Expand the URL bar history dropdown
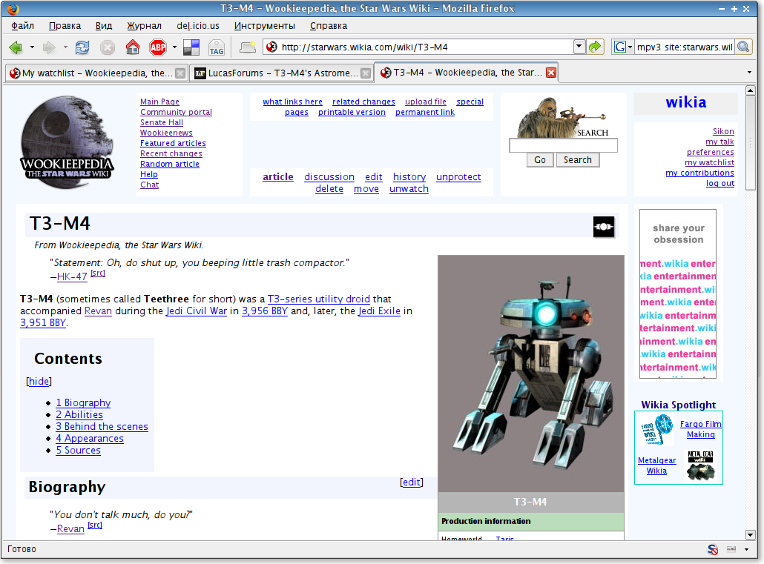Screen dimensions: 764x564 (x=579, y=47)
